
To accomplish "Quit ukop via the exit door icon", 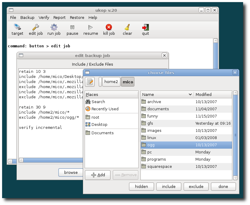I will coord(145,27).
